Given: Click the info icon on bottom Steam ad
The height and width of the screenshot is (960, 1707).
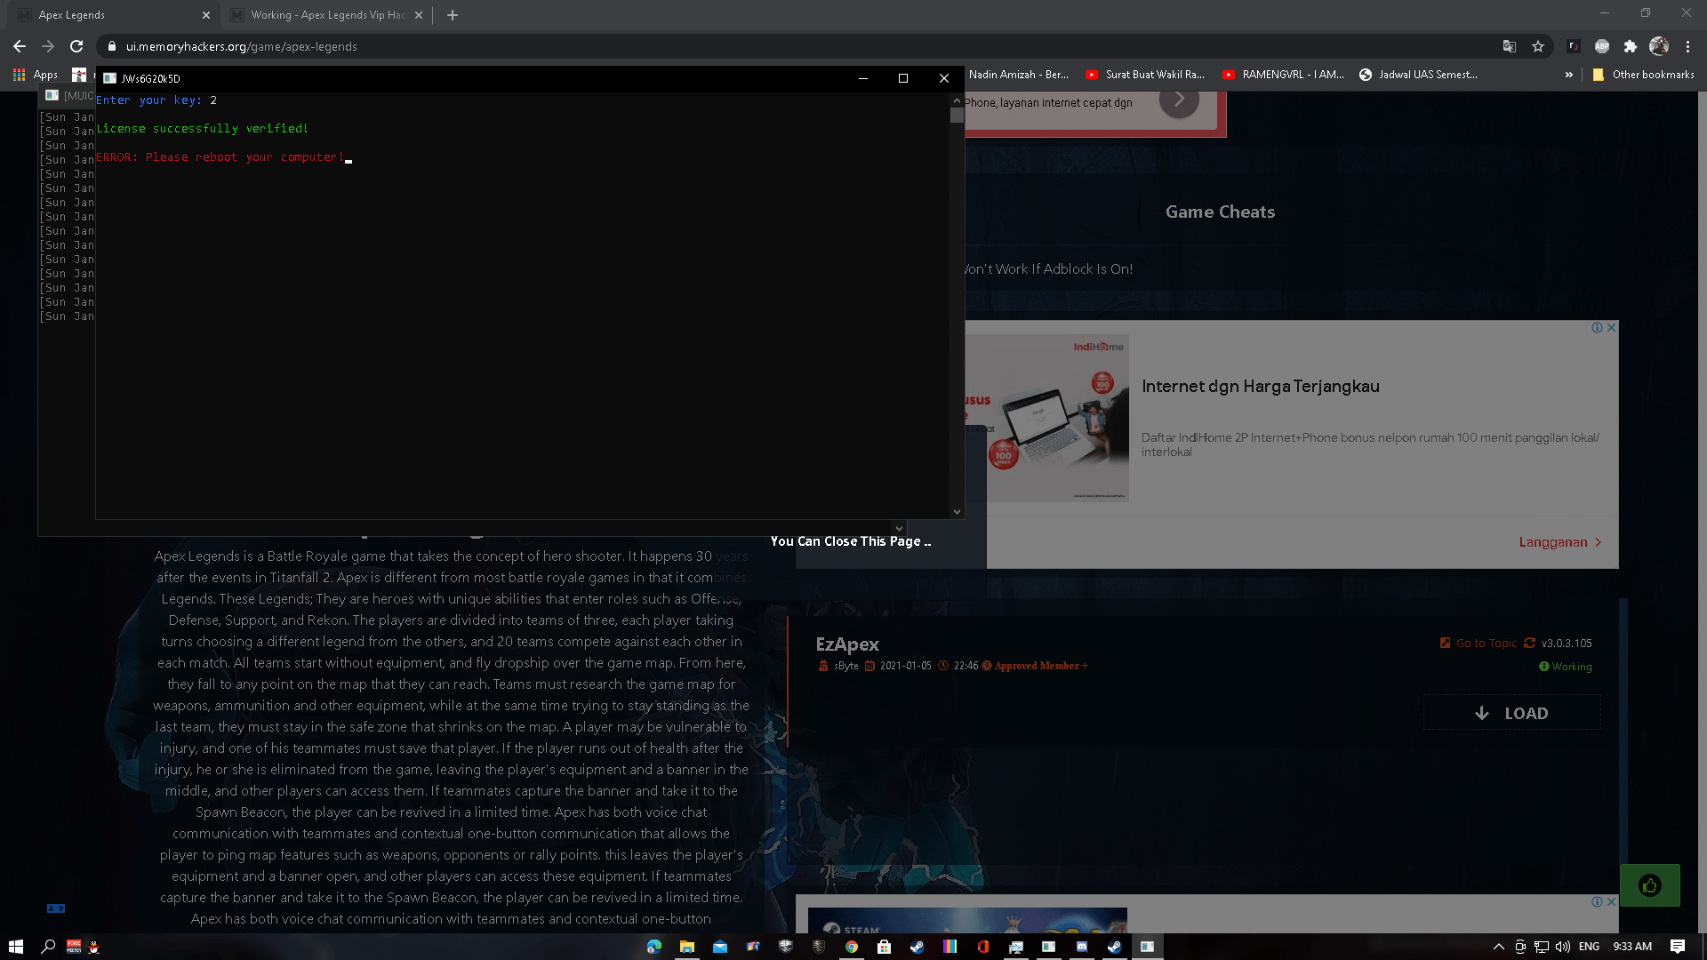Looking at the screenshot, I should click(x=1597, y=902).
